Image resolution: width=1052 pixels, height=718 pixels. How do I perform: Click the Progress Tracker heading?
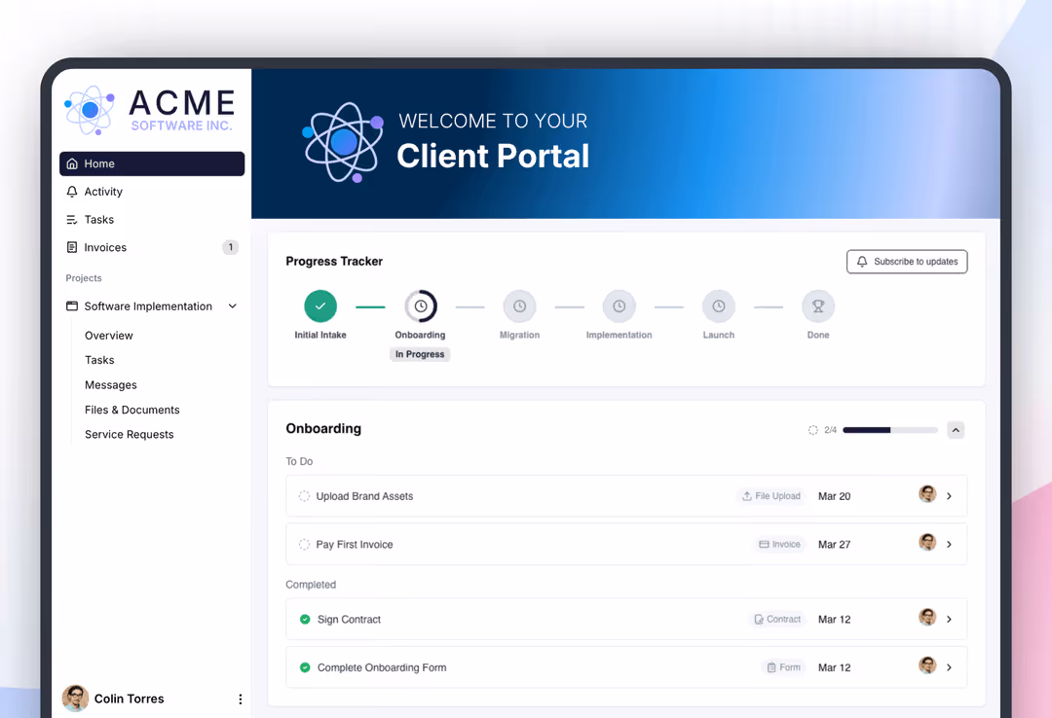[x=334, y=262]
